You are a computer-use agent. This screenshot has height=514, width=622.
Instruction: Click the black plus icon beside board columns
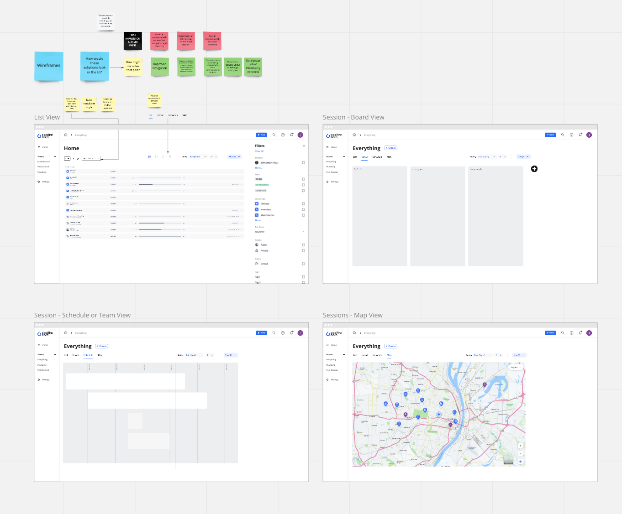pyautogui.click(x=534, y=169)
